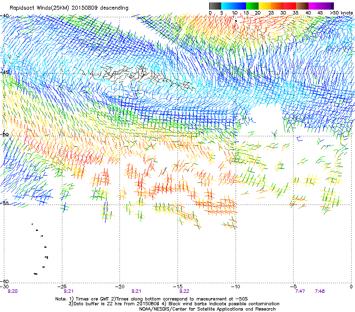This screenshot has width=355, height=312.
Task: Click the gray 0-5 knots legend swatch
Action: [215, 6]
